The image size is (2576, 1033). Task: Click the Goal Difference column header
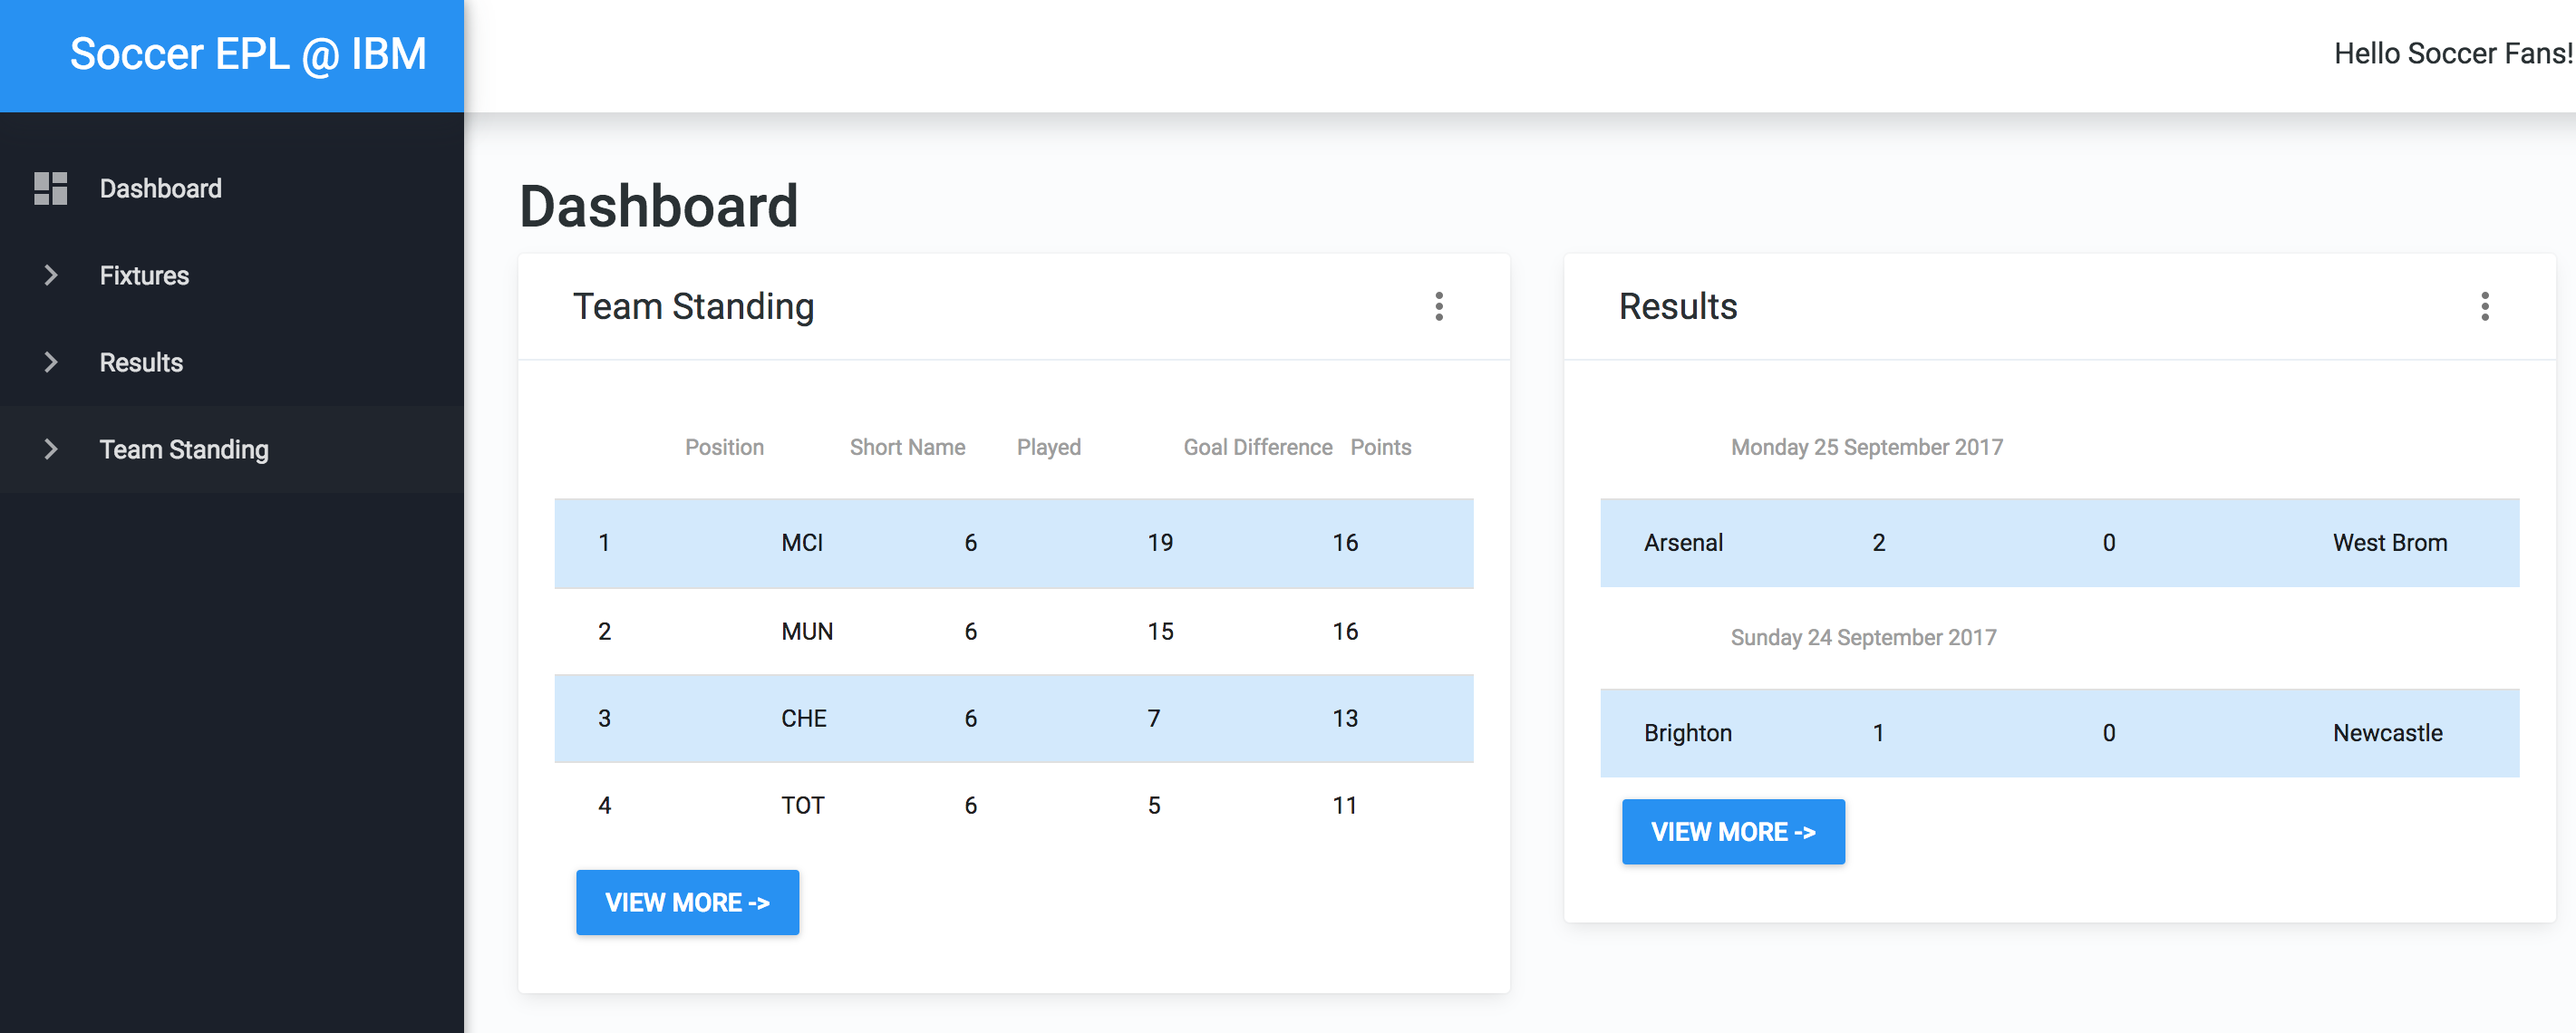[1257, 447]
